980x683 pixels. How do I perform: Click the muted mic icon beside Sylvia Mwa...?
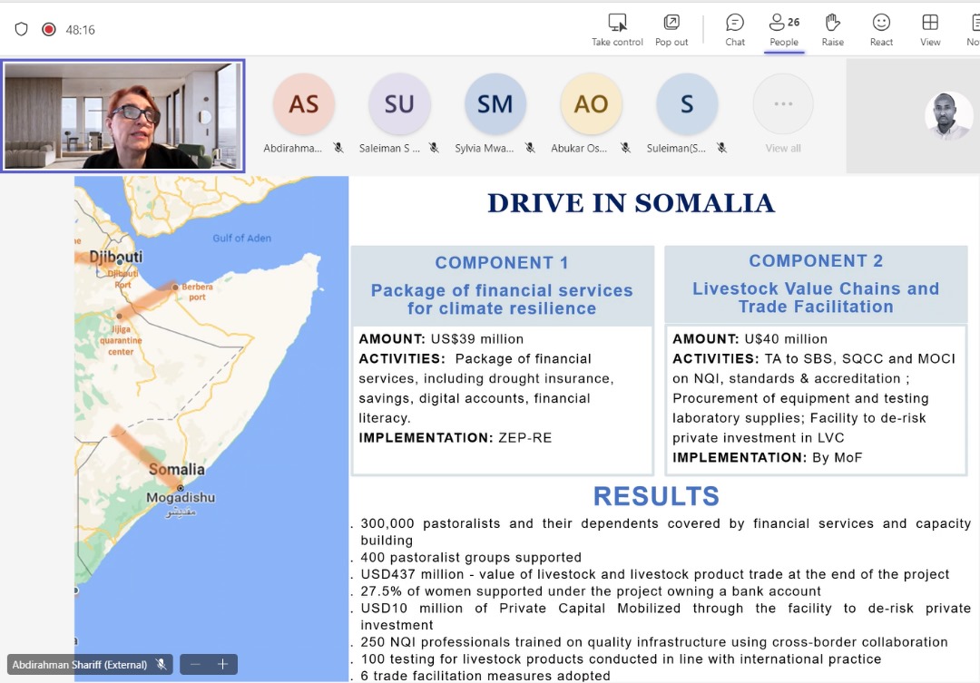tap(530, 148)
